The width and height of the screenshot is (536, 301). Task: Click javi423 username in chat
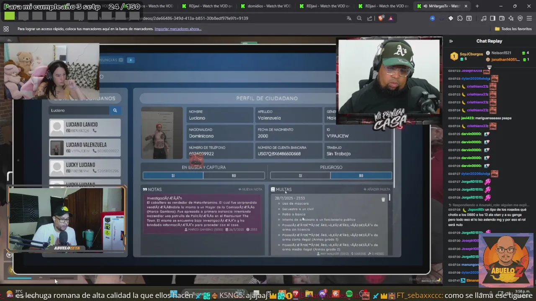467,118
